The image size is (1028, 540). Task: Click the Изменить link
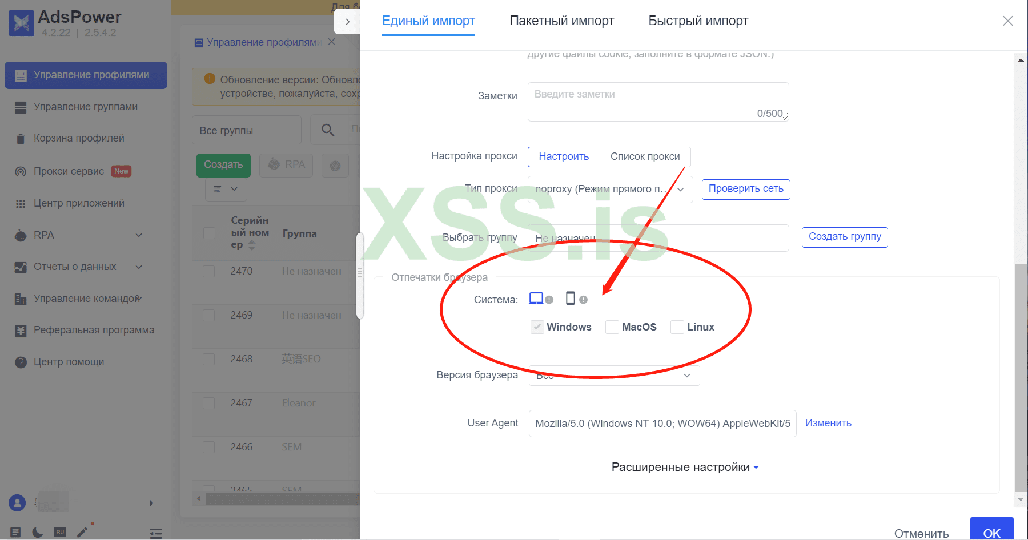point(828,423)
